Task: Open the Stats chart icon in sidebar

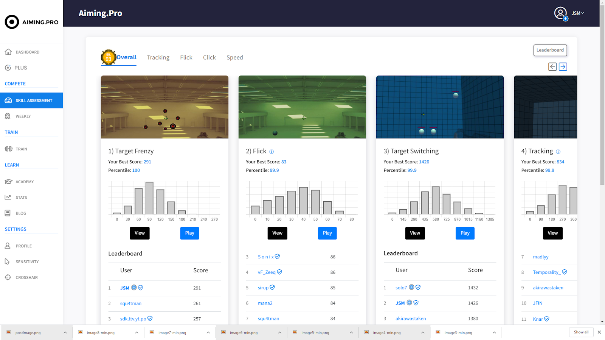Action: [8, 197]
